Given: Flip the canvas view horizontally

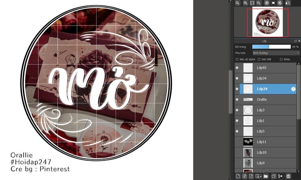Looking at the screenshot, I should coord(287,3).
